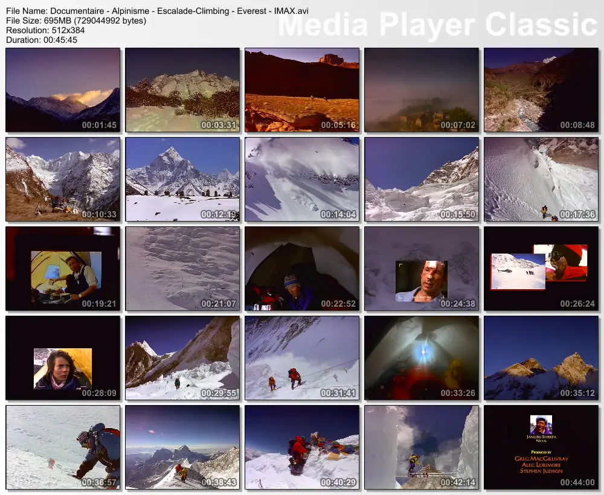Select the thumbnail marked 00:21:07

click(182, 269)
